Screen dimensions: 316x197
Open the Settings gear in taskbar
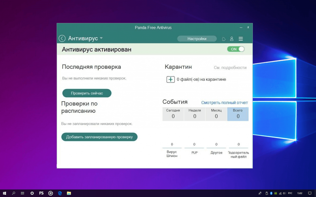click(x=32, y=193)
